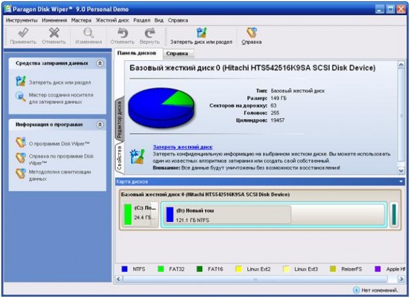410x298 pixels.
Task: Click the Цилиндров value 19457
Action: click(277, 120)
